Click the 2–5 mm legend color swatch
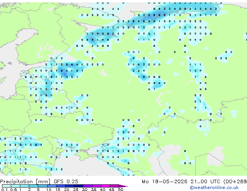The height and width of the screenshot is (191, 247). pos(34,186)
